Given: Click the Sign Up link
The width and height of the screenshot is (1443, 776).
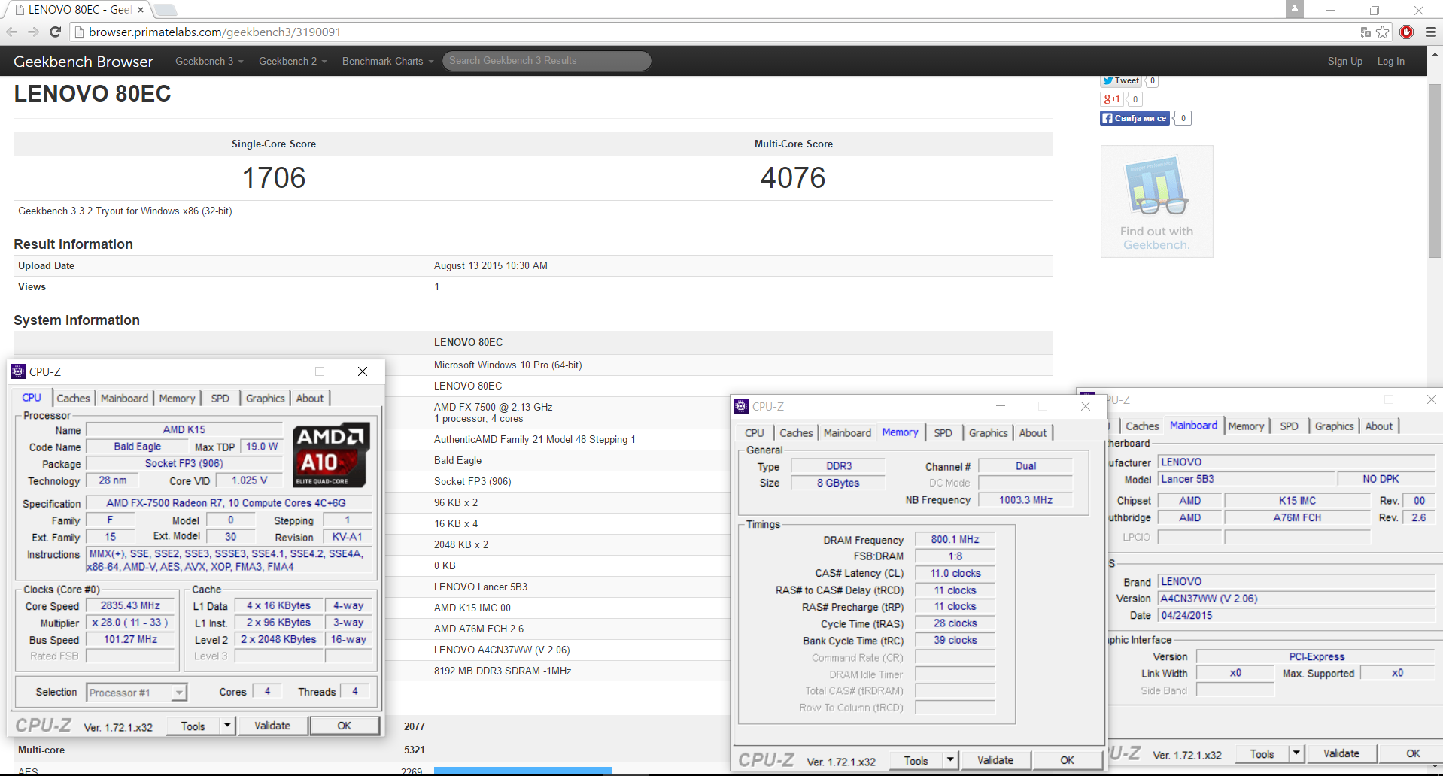Looking at the screenshot, I should pyautogui.click(x=1344, y=61).
